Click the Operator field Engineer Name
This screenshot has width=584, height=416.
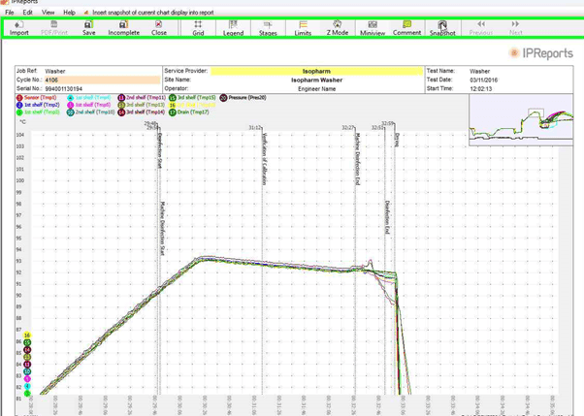click(x=316, y=89)
